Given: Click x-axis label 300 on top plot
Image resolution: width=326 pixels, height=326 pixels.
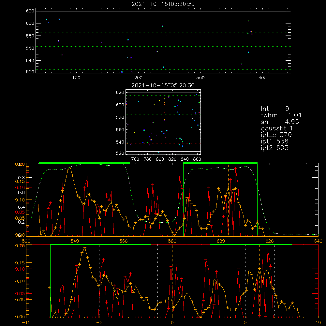Looking at the screenshot, I should (200, 78).
